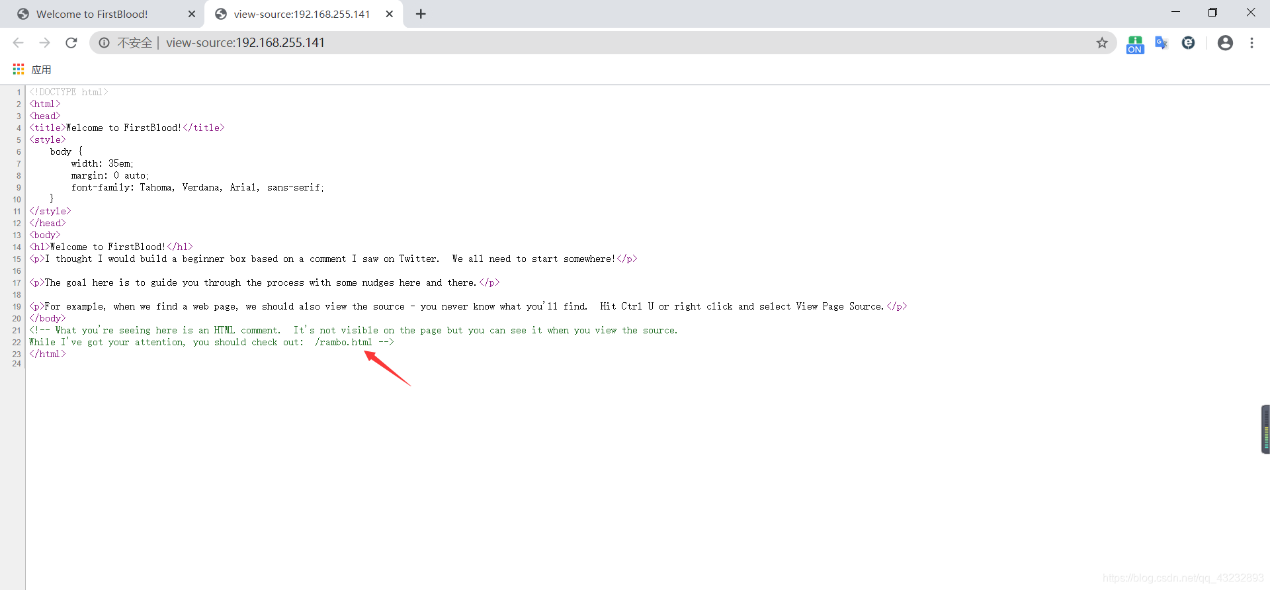Screen dimensions: 1270x590
Task: Open Chrome three-dot menu
Action: (x=1251, y=43)
